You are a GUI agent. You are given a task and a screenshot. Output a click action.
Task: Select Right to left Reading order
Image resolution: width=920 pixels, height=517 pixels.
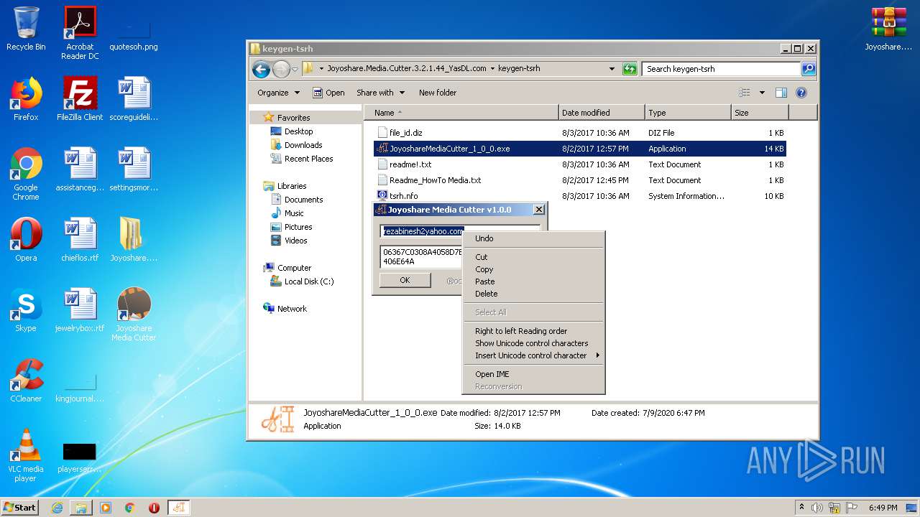click(533, 331)
